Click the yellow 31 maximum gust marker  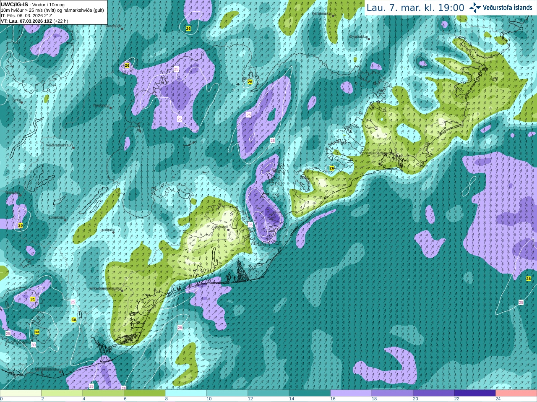coord(33,299)
